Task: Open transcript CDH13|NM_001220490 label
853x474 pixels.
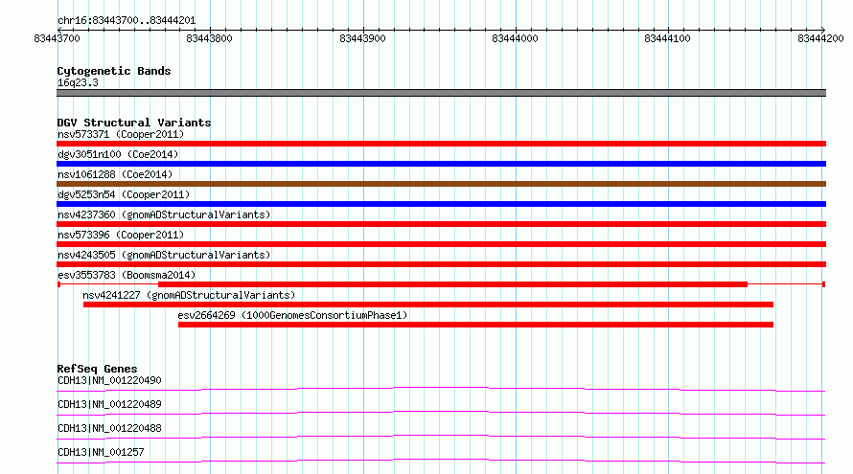Action: 109,380
